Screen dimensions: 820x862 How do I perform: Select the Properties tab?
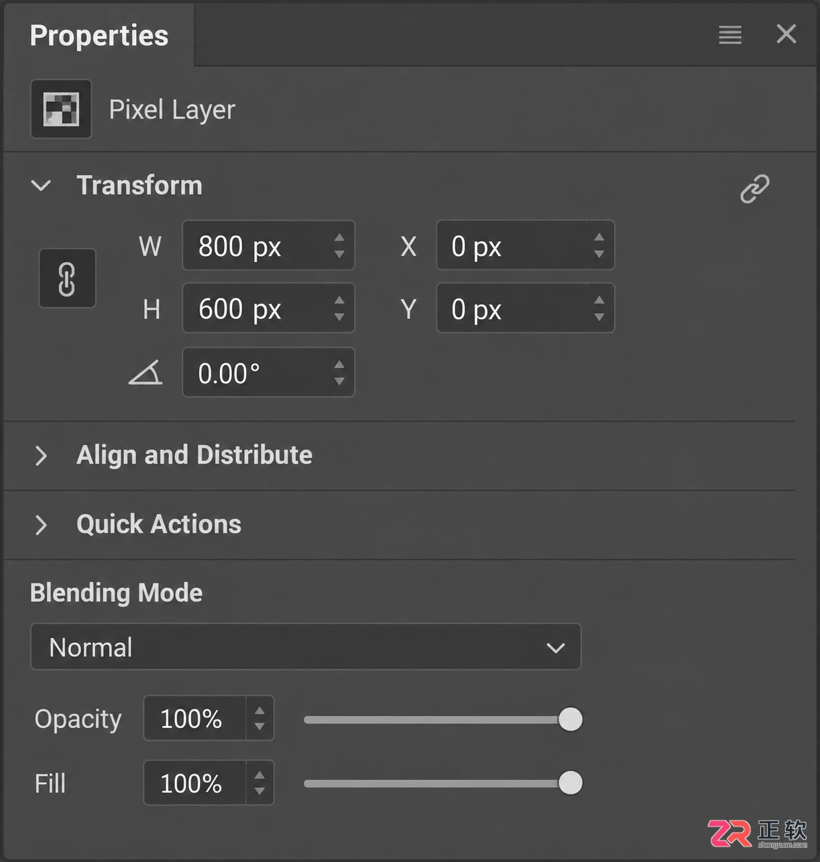(99, 36)
